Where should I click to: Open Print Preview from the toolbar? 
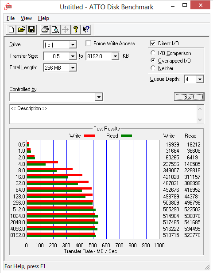point(55,29)
